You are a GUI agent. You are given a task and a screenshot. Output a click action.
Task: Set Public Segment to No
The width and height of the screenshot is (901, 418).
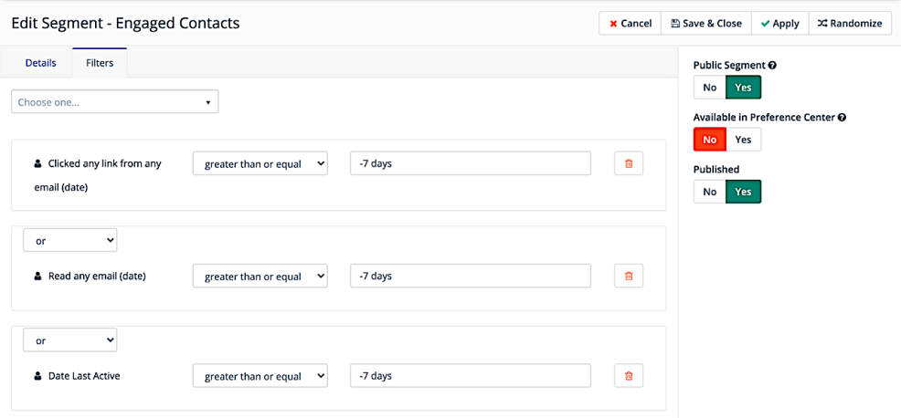point(709,88)
